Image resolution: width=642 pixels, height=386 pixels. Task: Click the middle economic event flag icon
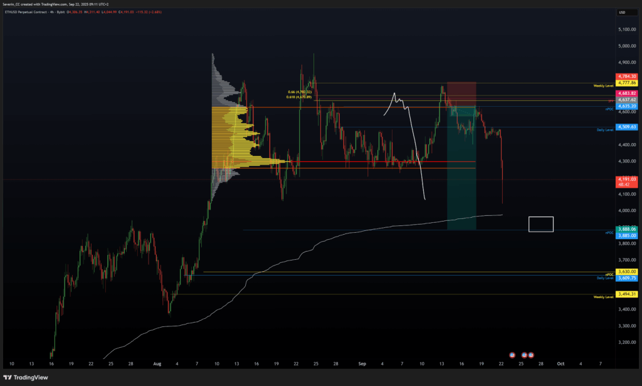tap(523, 355)
